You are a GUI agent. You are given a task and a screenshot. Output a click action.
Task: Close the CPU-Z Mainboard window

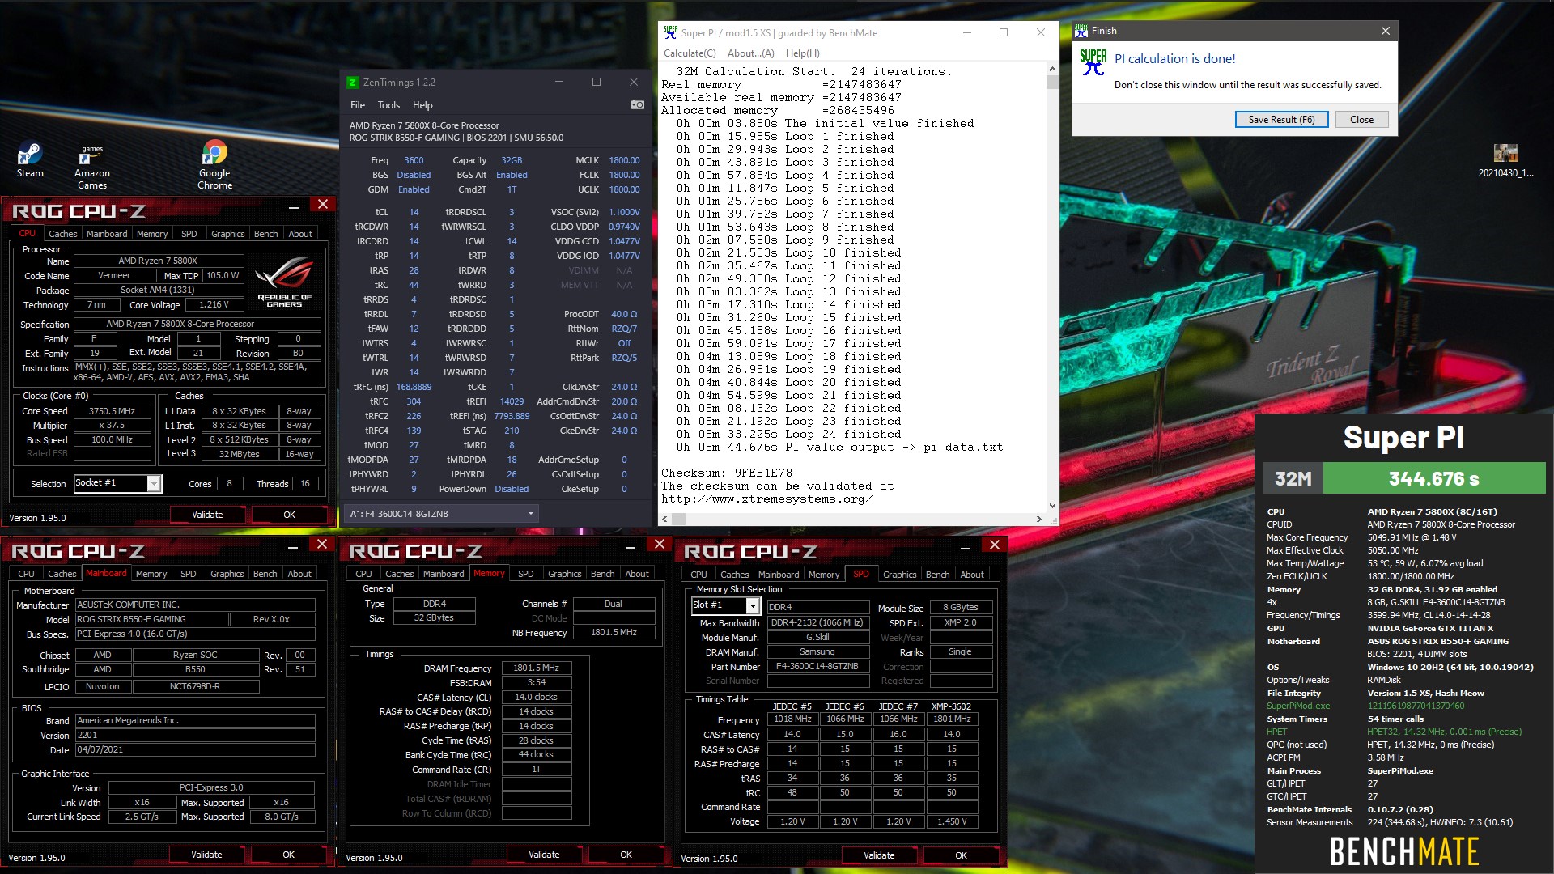pyautogui.click(x=321, y=544)
